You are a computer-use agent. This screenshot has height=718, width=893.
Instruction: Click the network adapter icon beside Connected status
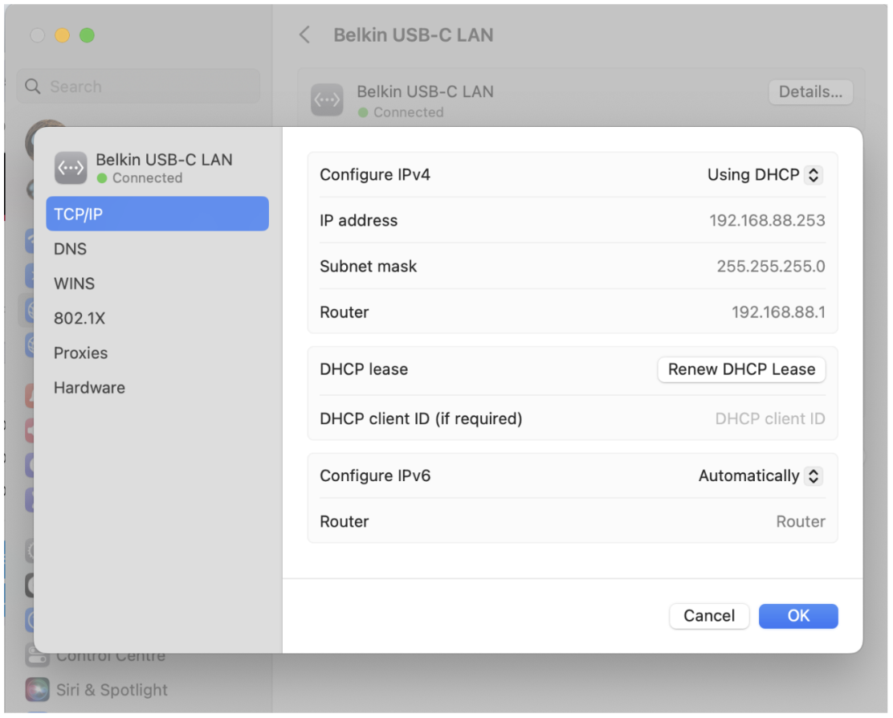pyautogui.click(x=328, y=100)
